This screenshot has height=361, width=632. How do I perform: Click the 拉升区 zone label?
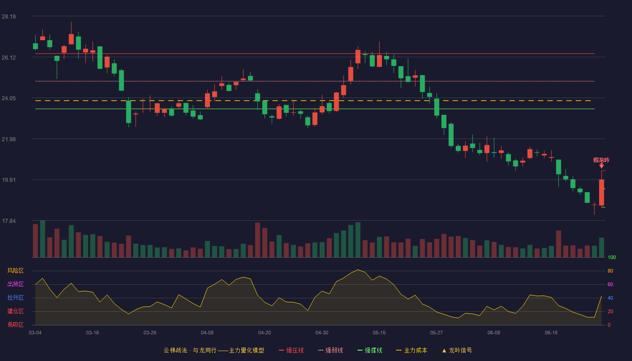15,298
